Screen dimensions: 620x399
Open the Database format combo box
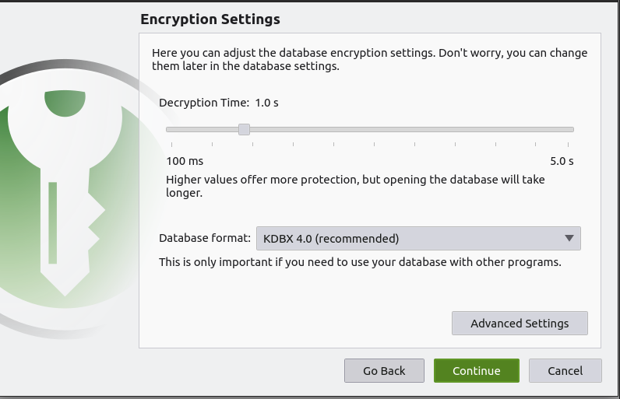(x=417, y=238)
